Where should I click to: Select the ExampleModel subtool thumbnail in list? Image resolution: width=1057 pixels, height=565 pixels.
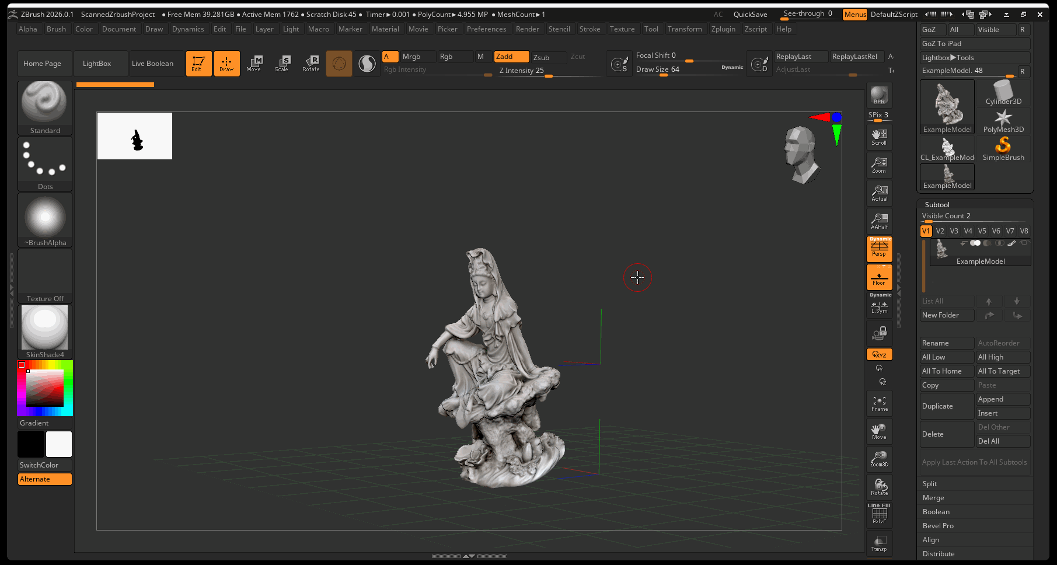[942, 249]
